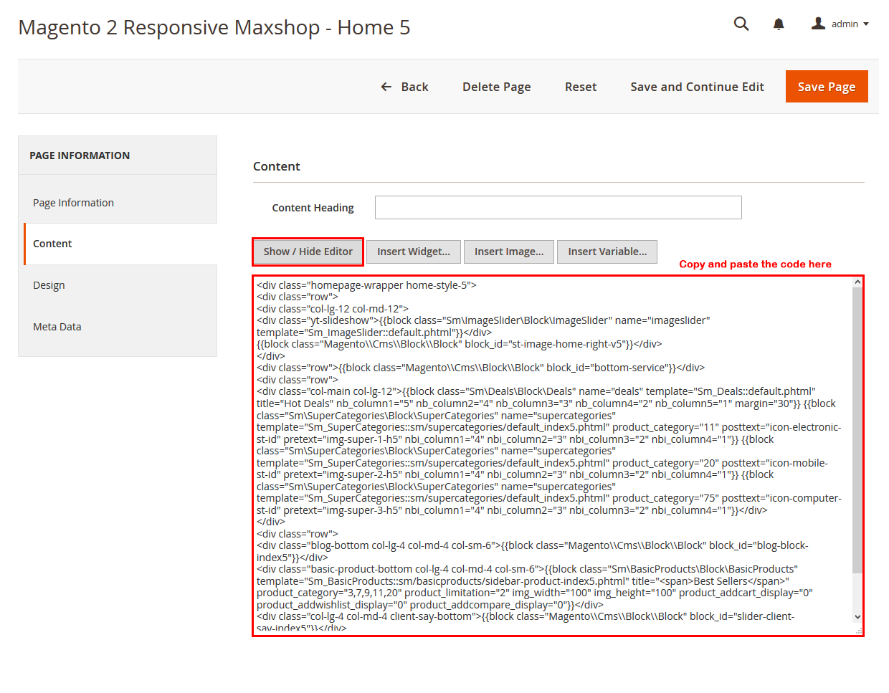Screen dimensions: 889x693
Task: Open the search magnifier icon
Action: click(x=741, y=24)
